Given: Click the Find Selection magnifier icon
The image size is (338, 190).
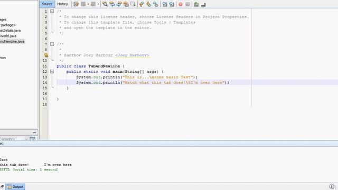Looking at the screenshot, I should [x=105, y=4].
